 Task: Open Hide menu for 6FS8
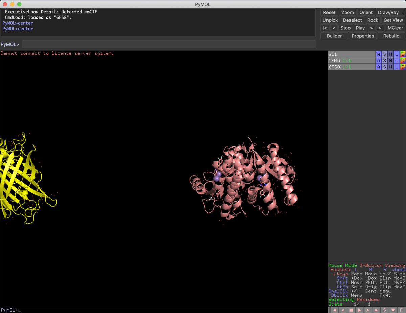click(x=391, y=67)
